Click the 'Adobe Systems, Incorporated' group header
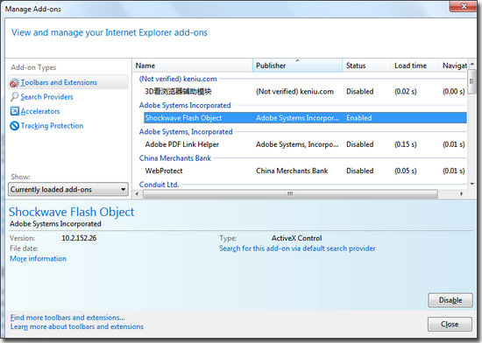The height and width of the screenshot is (343, 482). [186, 131]
